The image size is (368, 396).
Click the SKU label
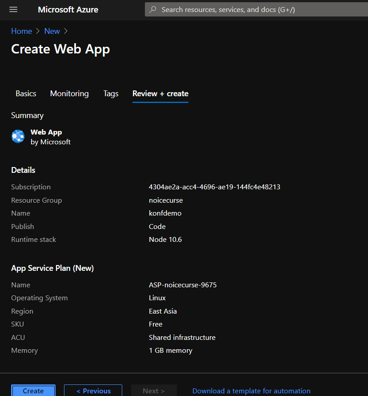point(18,324)
